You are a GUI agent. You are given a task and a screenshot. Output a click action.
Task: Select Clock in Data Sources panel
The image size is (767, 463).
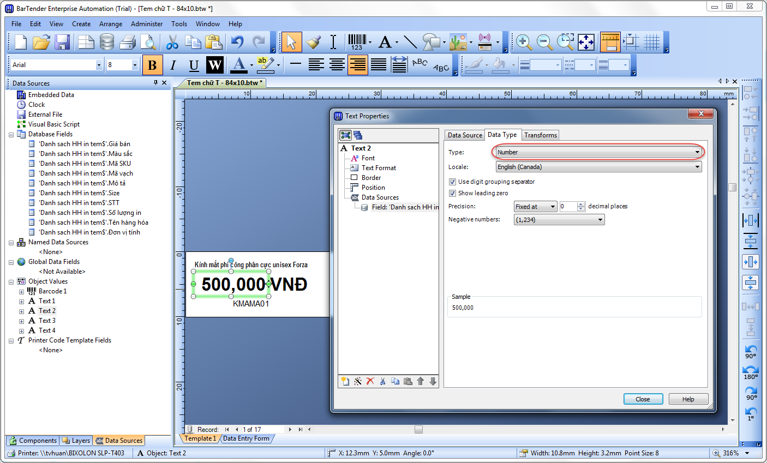pyautogui.click(x=37, y=105)
